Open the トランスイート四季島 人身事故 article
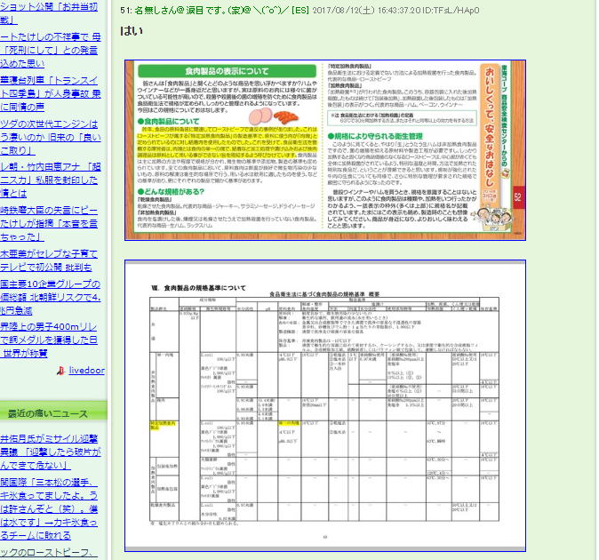Screen dimensions: 599x560 (x=51, y=93)
